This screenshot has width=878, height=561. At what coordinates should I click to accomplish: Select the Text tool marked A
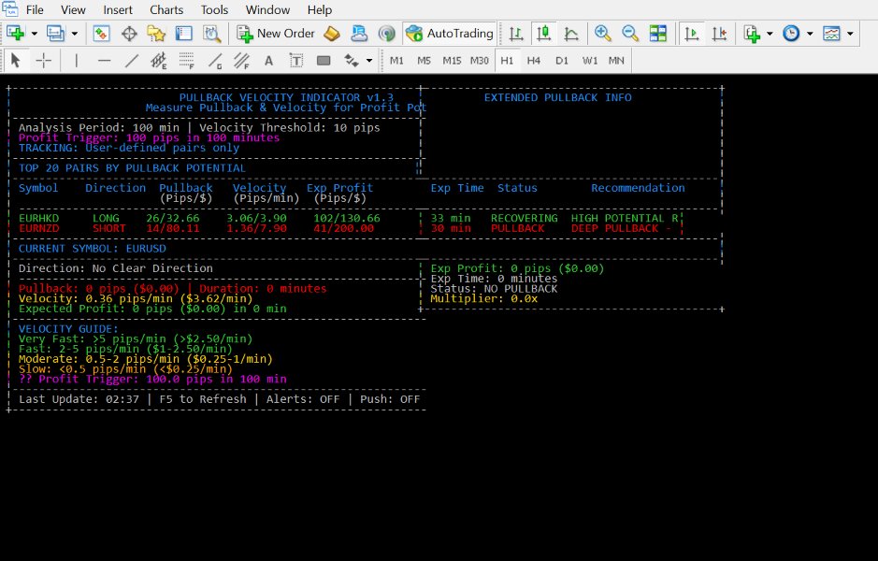[268, 61]
